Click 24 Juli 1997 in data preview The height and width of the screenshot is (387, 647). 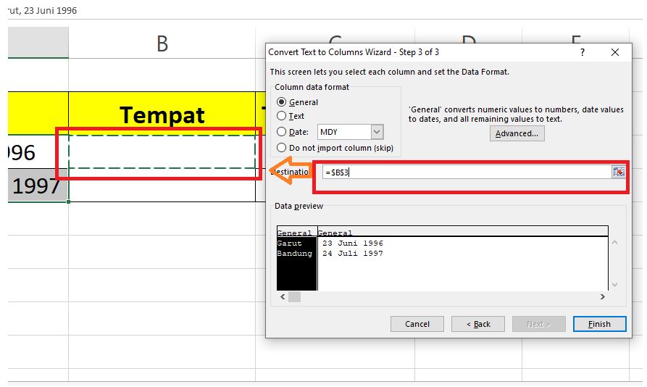click(x=352, y=254)
